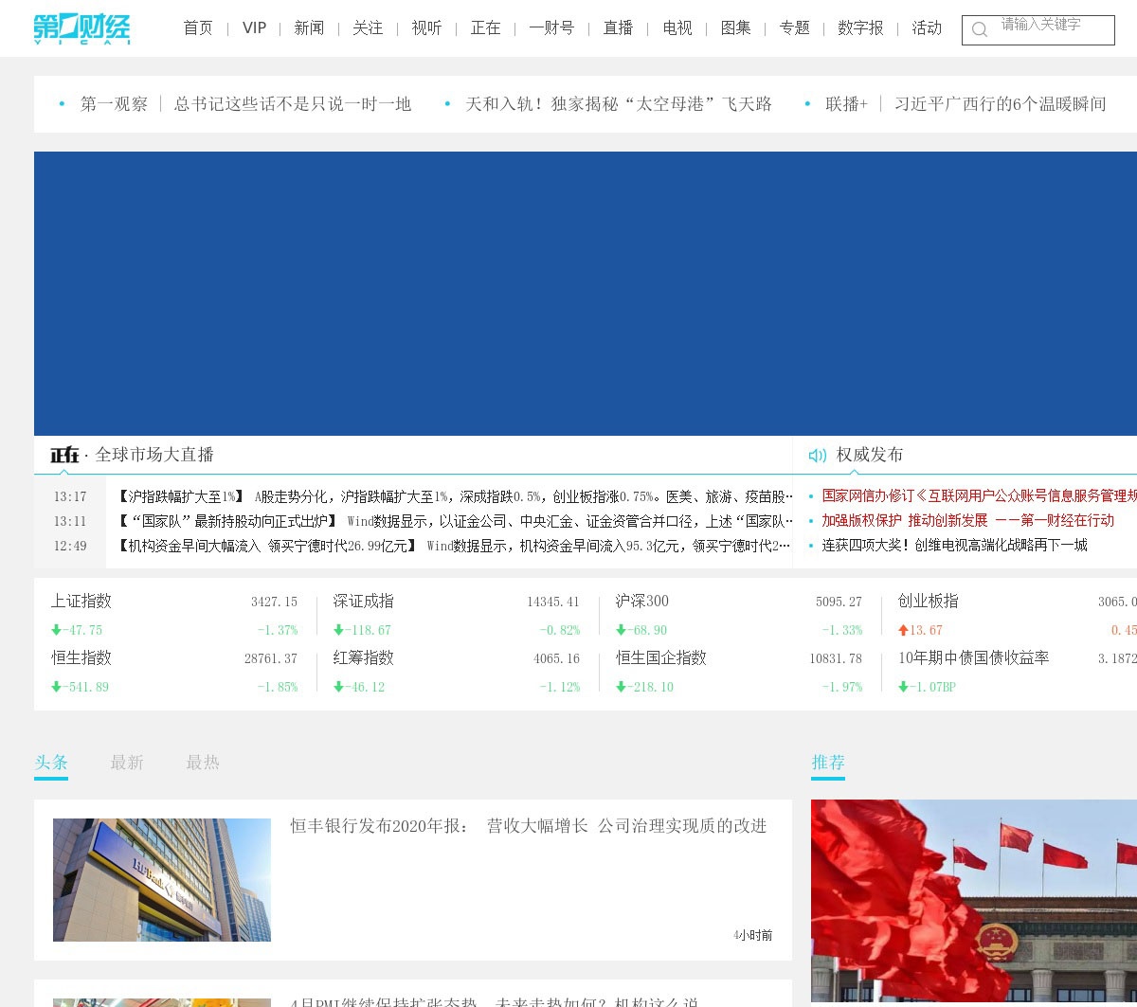Focus the keyword search input field
1137x1007 pixels.
pos(1038,29)
